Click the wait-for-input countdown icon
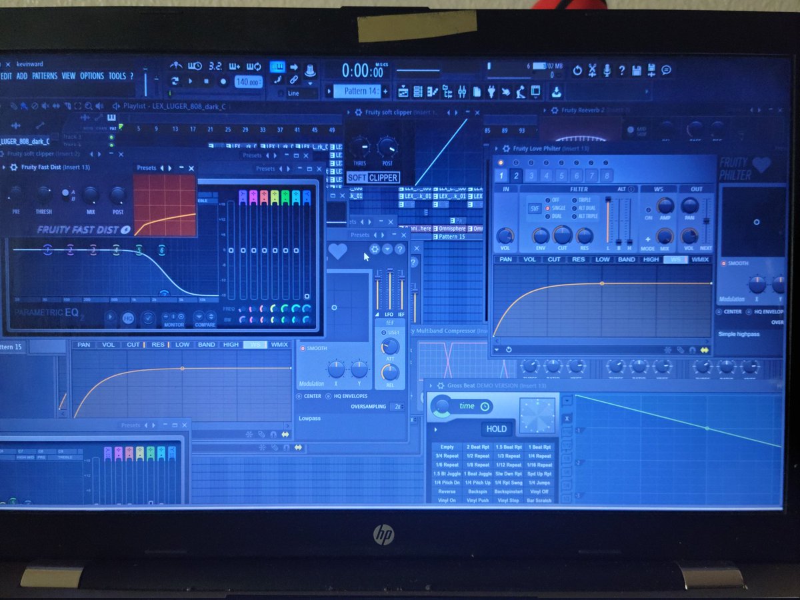Viewport: 800px width, 600px height. click(195, 66)
